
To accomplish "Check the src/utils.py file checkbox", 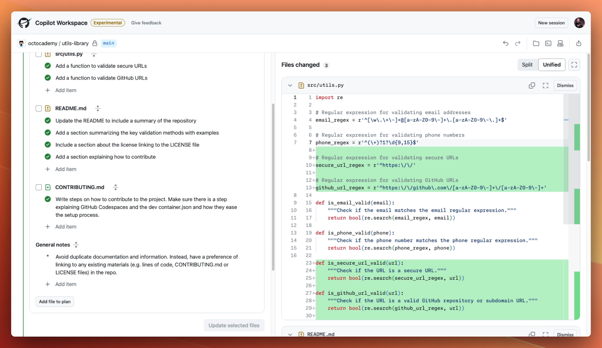I will [38, 54].
